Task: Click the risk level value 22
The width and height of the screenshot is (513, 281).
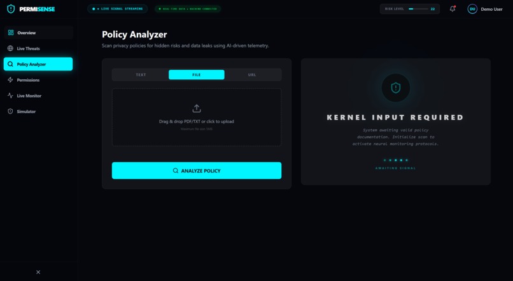Action: (433, 9)
